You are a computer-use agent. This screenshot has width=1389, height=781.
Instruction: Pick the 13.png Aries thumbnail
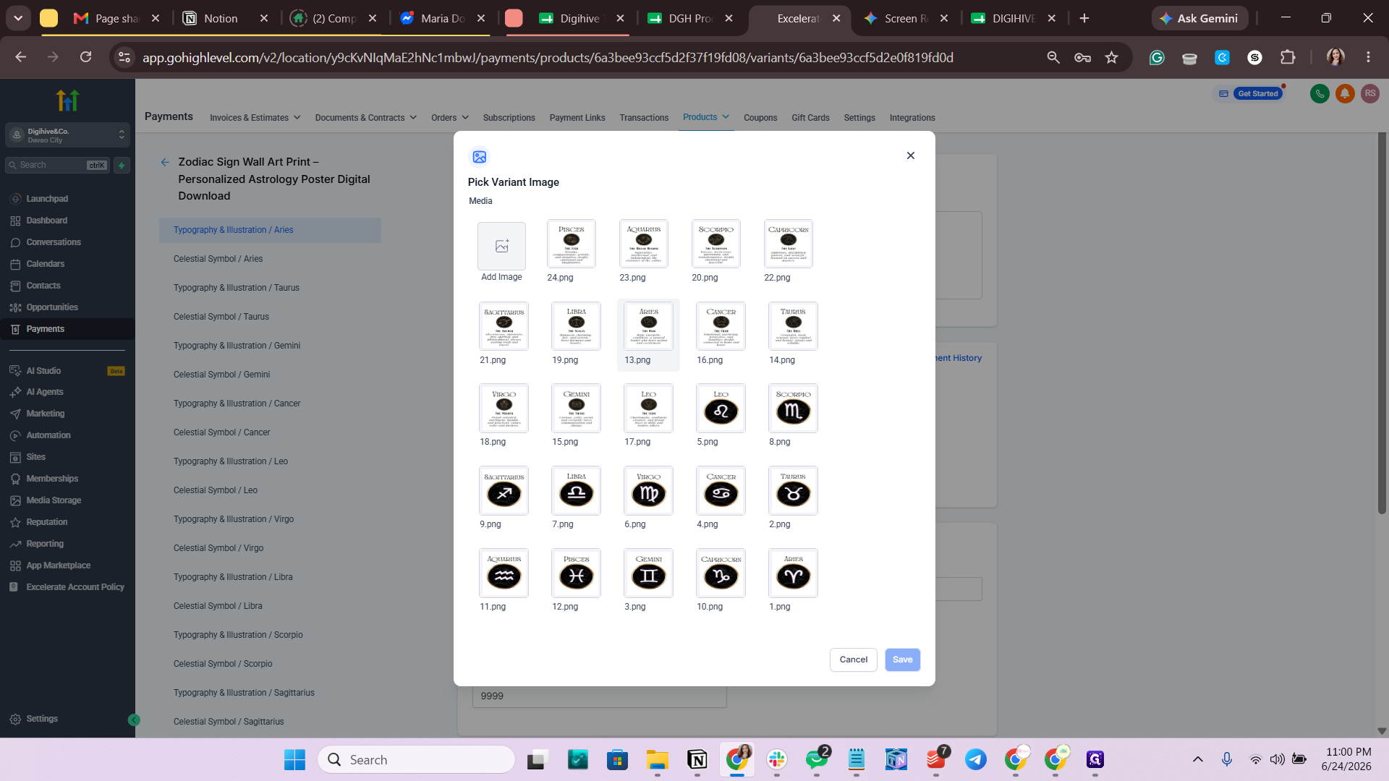point(648,326)
